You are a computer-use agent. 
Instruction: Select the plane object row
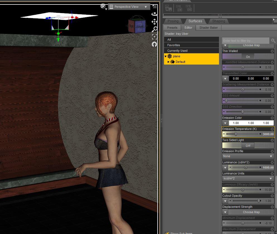tap(191, 56)
